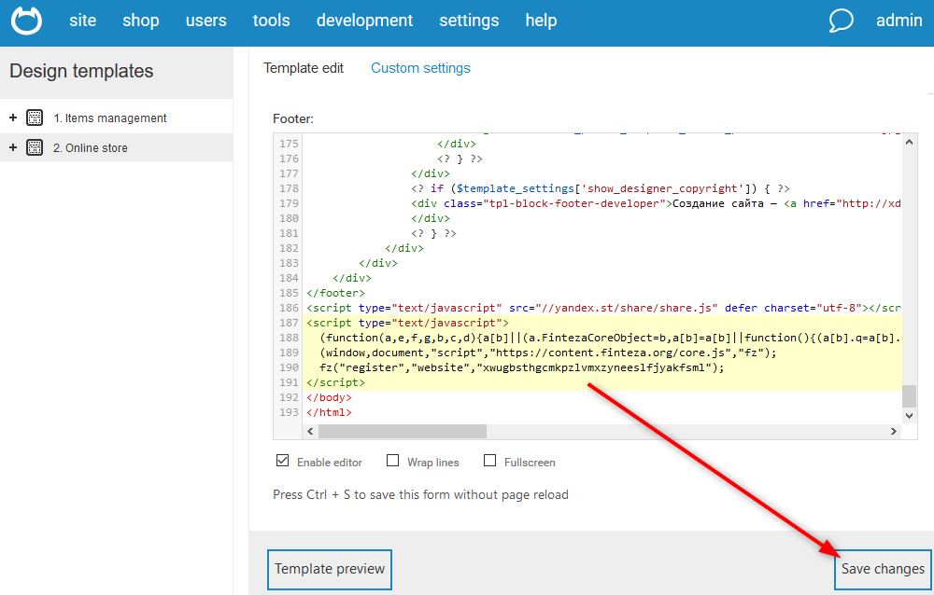Open the admin account menu
The image size is (934, 595).
tap(899, 21)
